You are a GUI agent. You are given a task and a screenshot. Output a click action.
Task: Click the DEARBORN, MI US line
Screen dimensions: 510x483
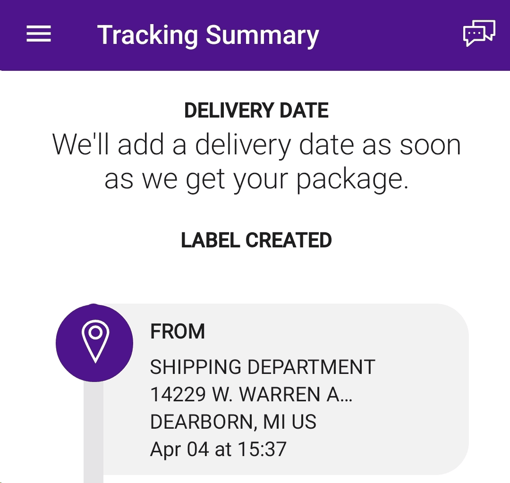pos(233,422)
